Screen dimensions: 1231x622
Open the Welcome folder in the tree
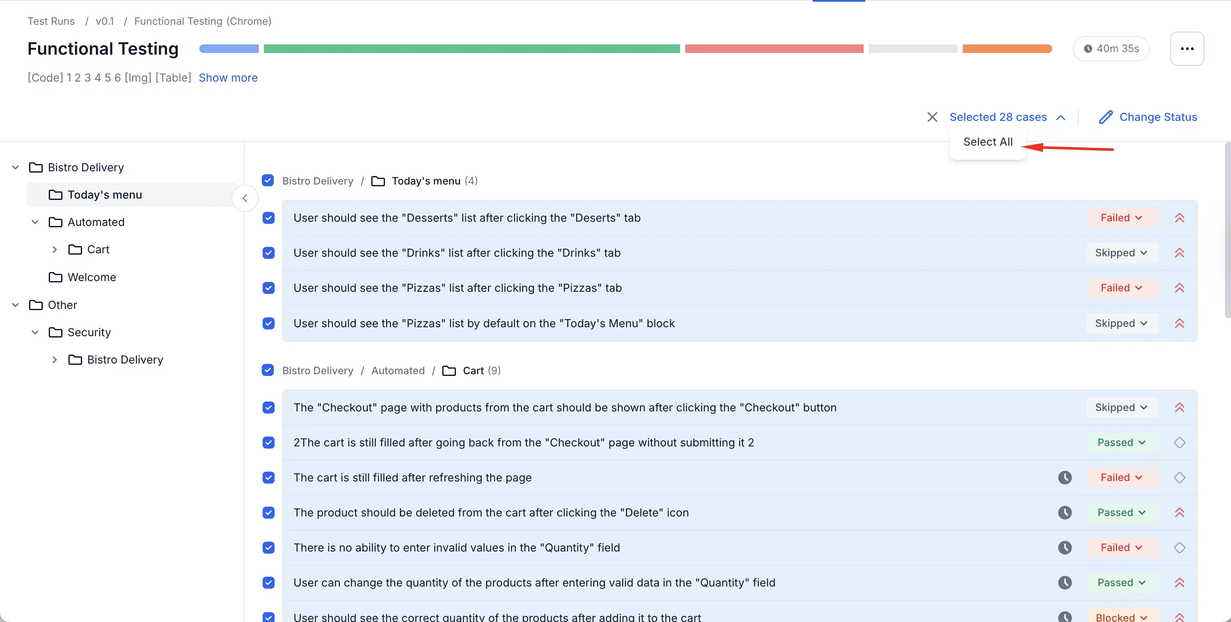92,277
